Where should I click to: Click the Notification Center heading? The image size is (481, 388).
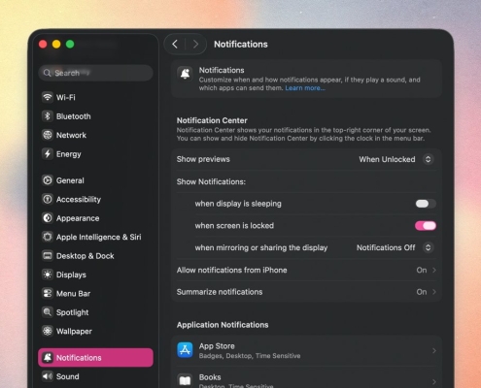[x=212, y=120]
